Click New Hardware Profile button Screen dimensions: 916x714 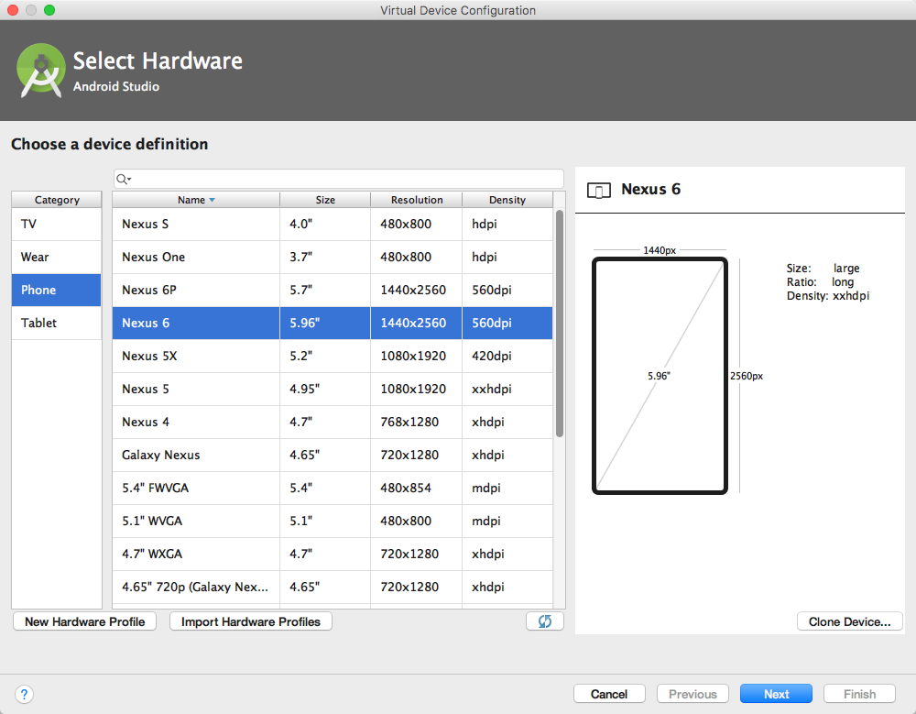(84, 621)
